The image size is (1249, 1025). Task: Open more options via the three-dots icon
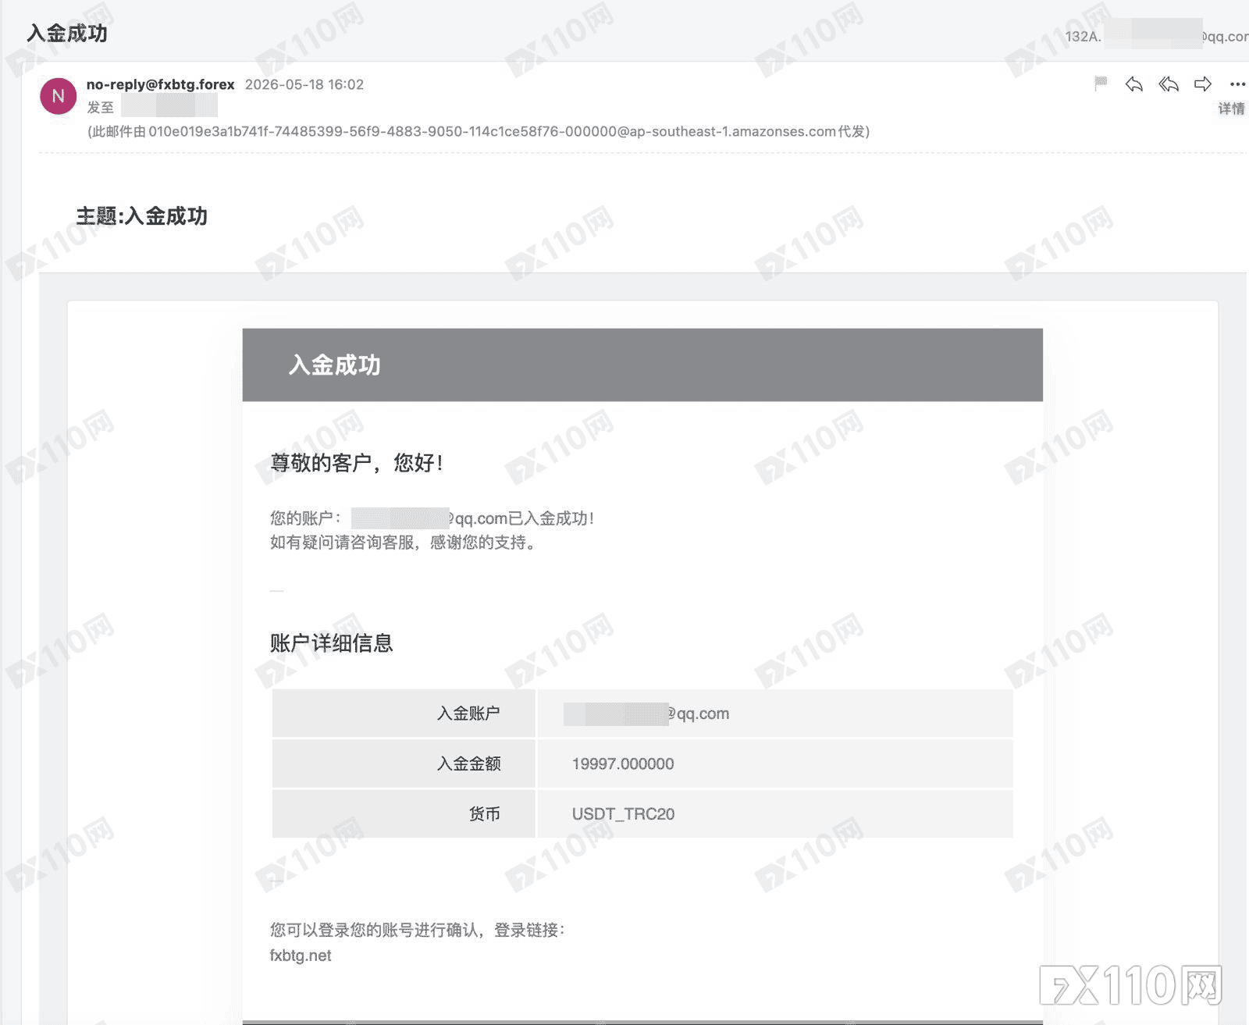[x=1237, y=84]
